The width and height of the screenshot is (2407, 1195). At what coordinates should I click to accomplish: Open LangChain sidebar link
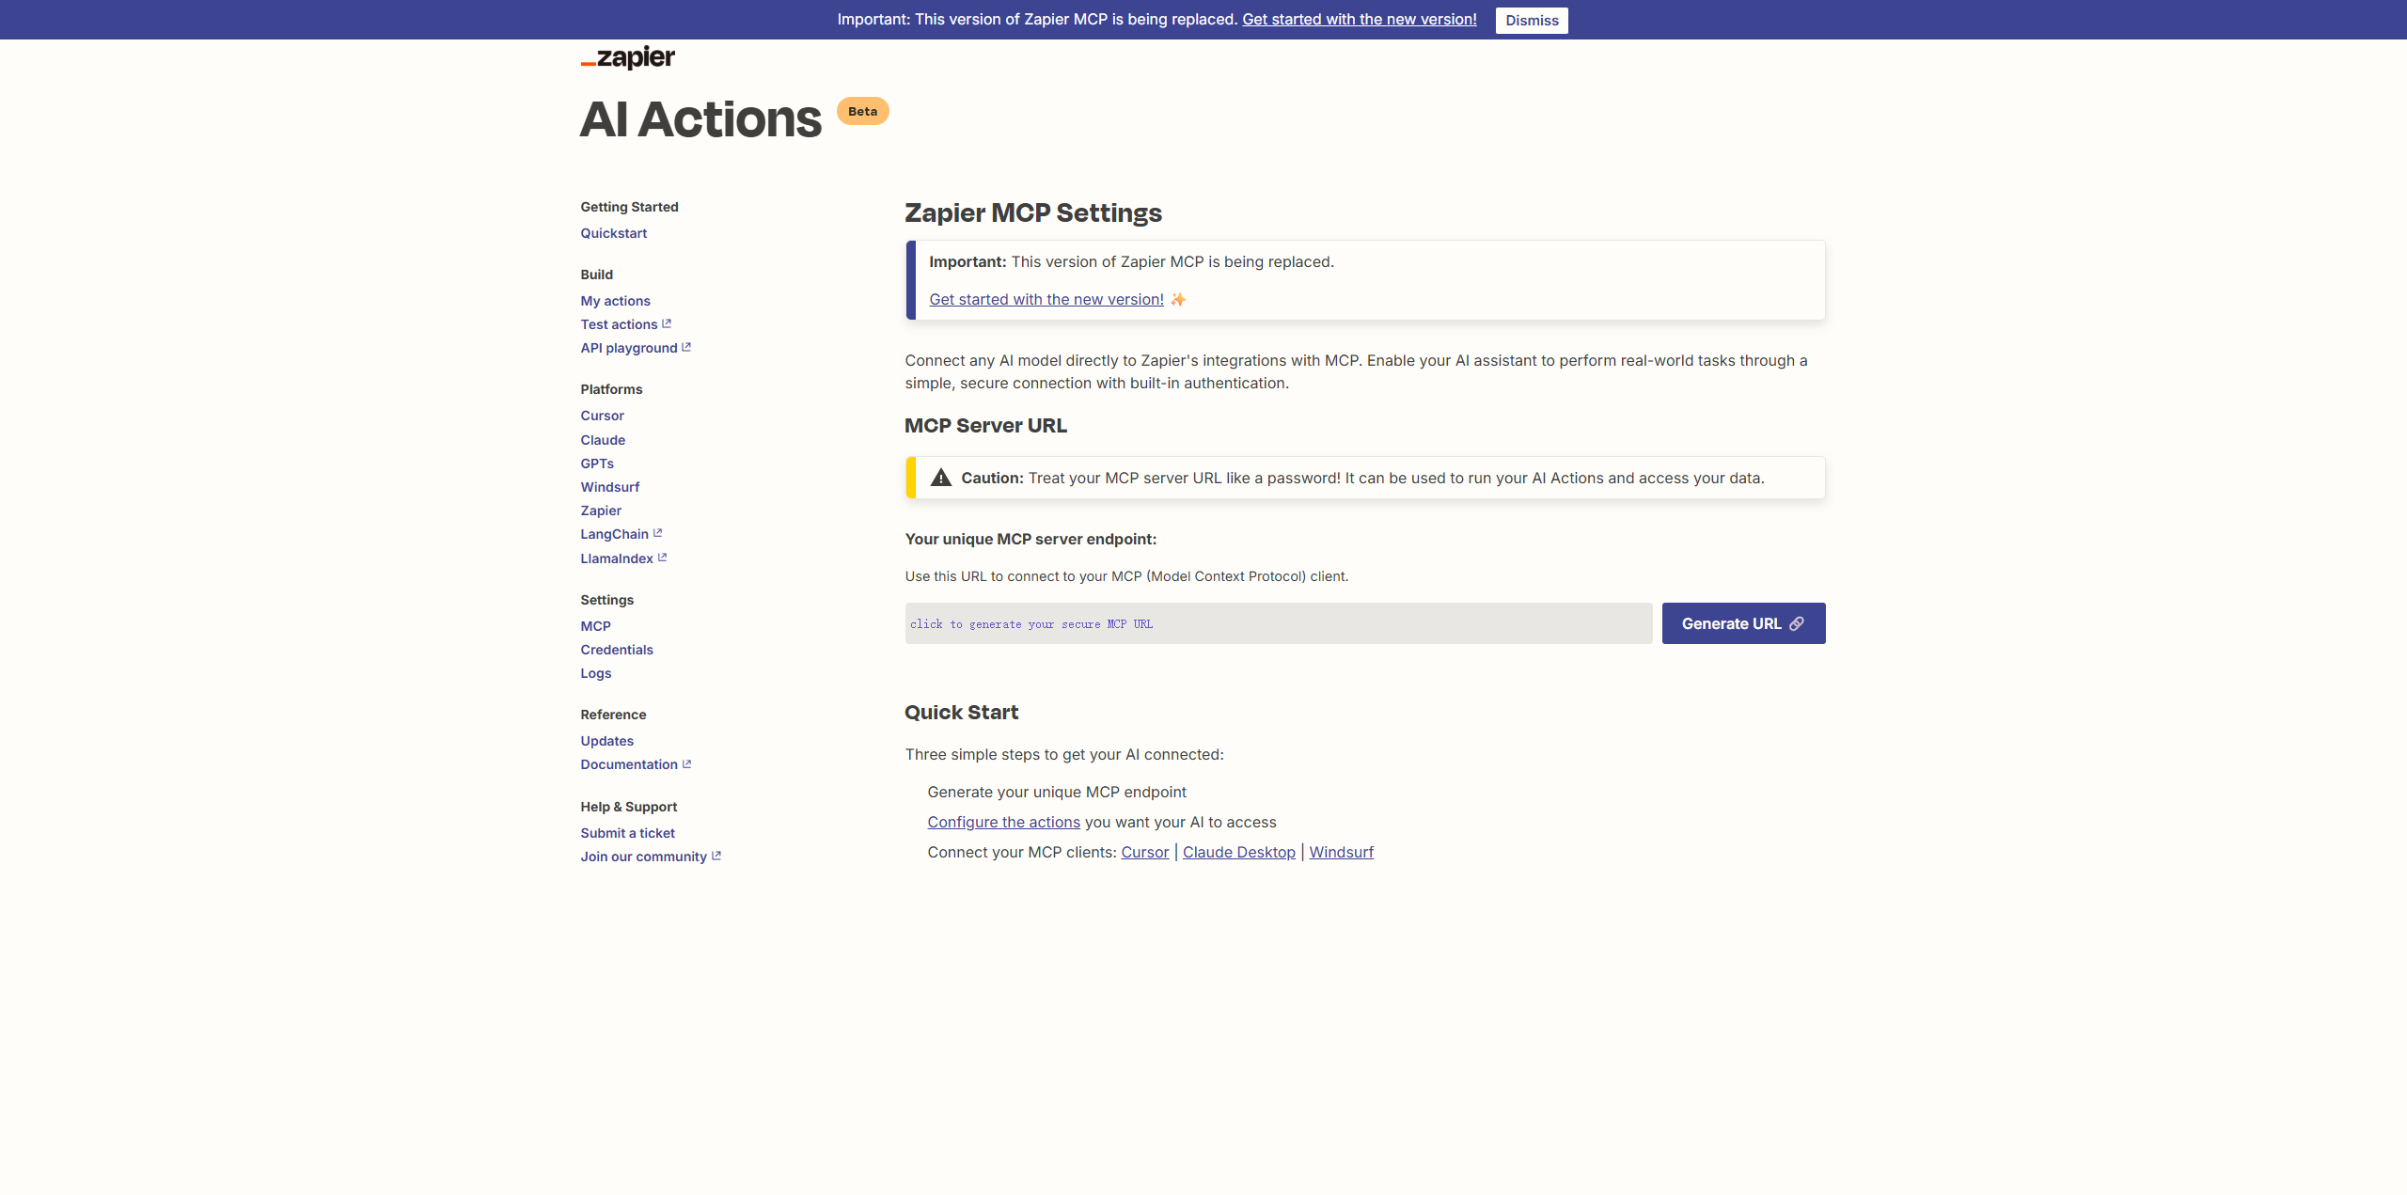point(614,534)
